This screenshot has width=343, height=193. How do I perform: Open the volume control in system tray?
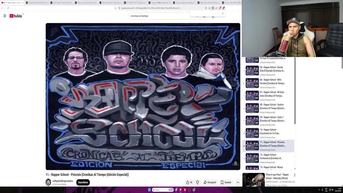[x=332, y=190]
